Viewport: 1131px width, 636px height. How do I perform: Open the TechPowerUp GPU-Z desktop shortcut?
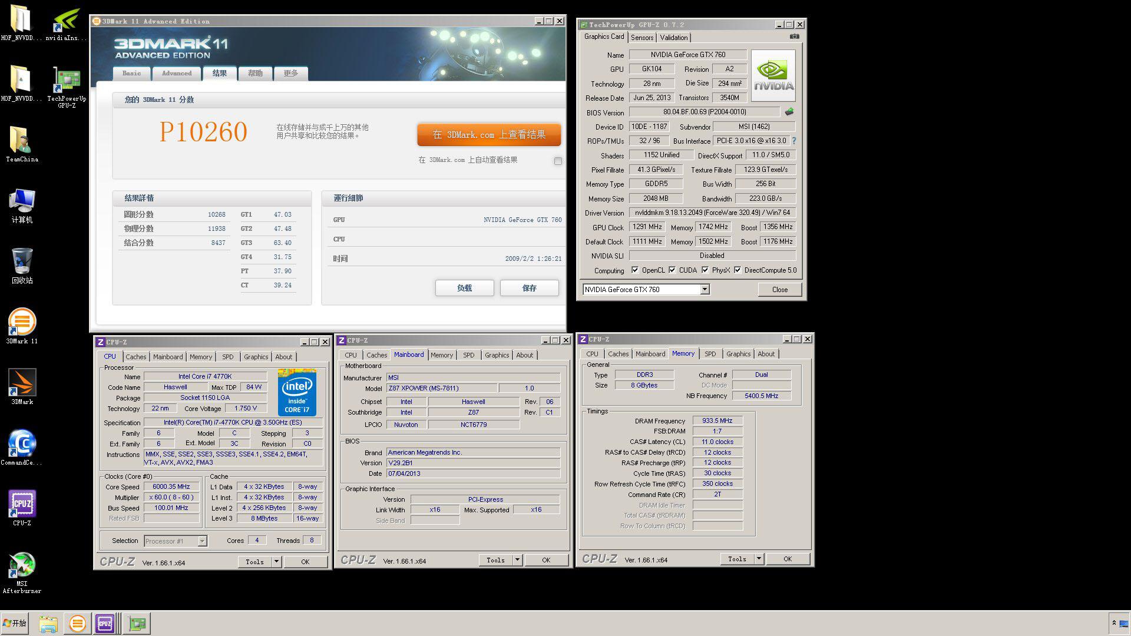[x=67, y=87]
